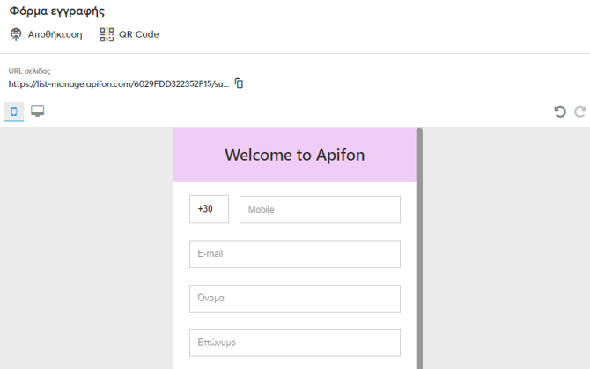Switch to desktop preview mode

tap(38, 112)
